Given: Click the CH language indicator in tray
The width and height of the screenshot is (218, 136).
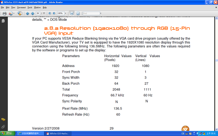Looking at the screenshot, I should tap(183, 134).
